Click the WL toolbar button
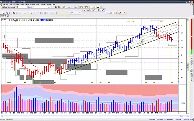Viewport: 194px width, 121px height. (x=6, y=7)
